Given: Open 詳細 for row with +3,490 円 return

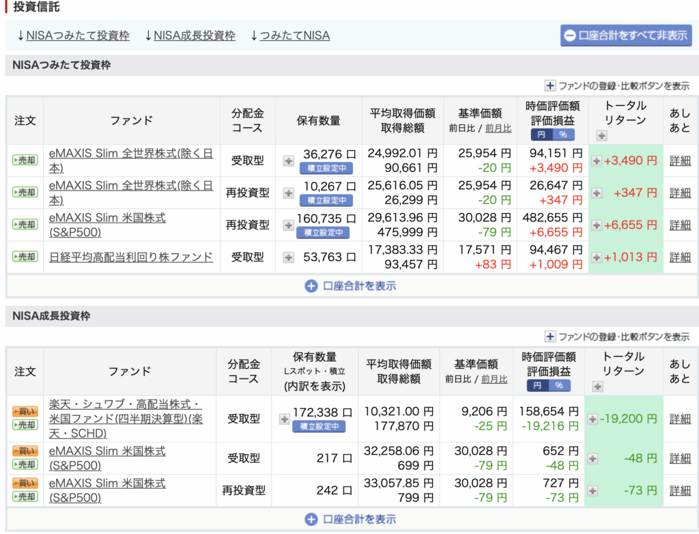Looking at the screenshot, I should [x=680, y=160].
